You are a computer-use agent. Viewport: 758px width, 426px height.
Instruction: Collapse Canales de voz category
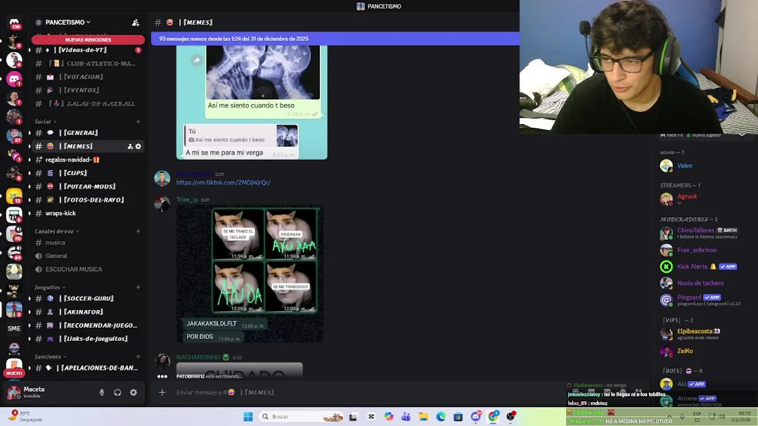57,231
